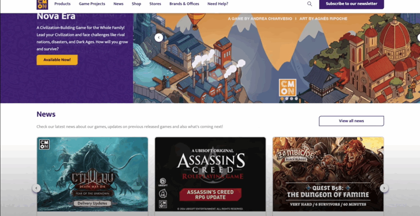Open the Stores menu item
The width and height of the screenshot is (420, 216).
(155, 4)
